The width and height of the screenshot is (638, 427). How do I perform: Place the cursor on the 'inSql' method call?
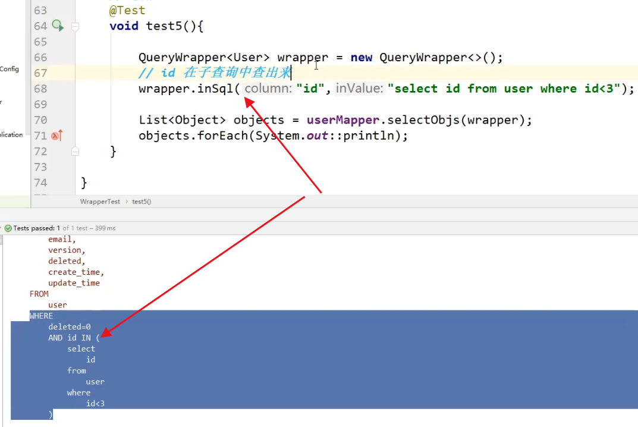(x=215, y=89)
